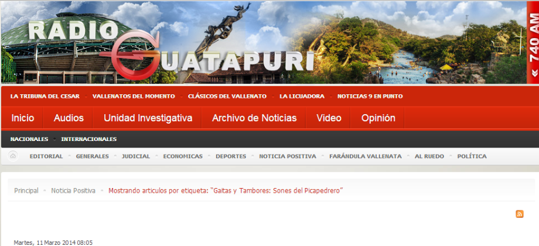
Task: Open Noticia Positiva in category bar
Action: 288,156
